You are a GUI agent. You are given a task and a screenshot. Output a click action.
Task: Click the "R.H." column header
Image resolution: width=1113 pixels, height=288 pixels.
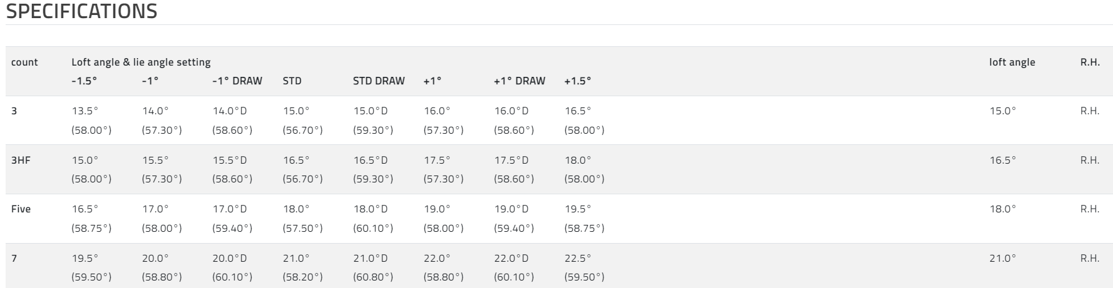click(x=1090, y=62)
